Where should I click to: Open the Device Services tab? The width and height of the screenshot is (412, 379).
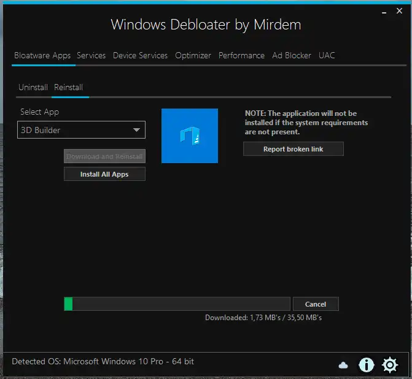141,56
